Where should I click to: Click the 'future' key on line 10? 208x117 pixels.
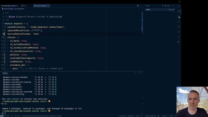(11, 37)
